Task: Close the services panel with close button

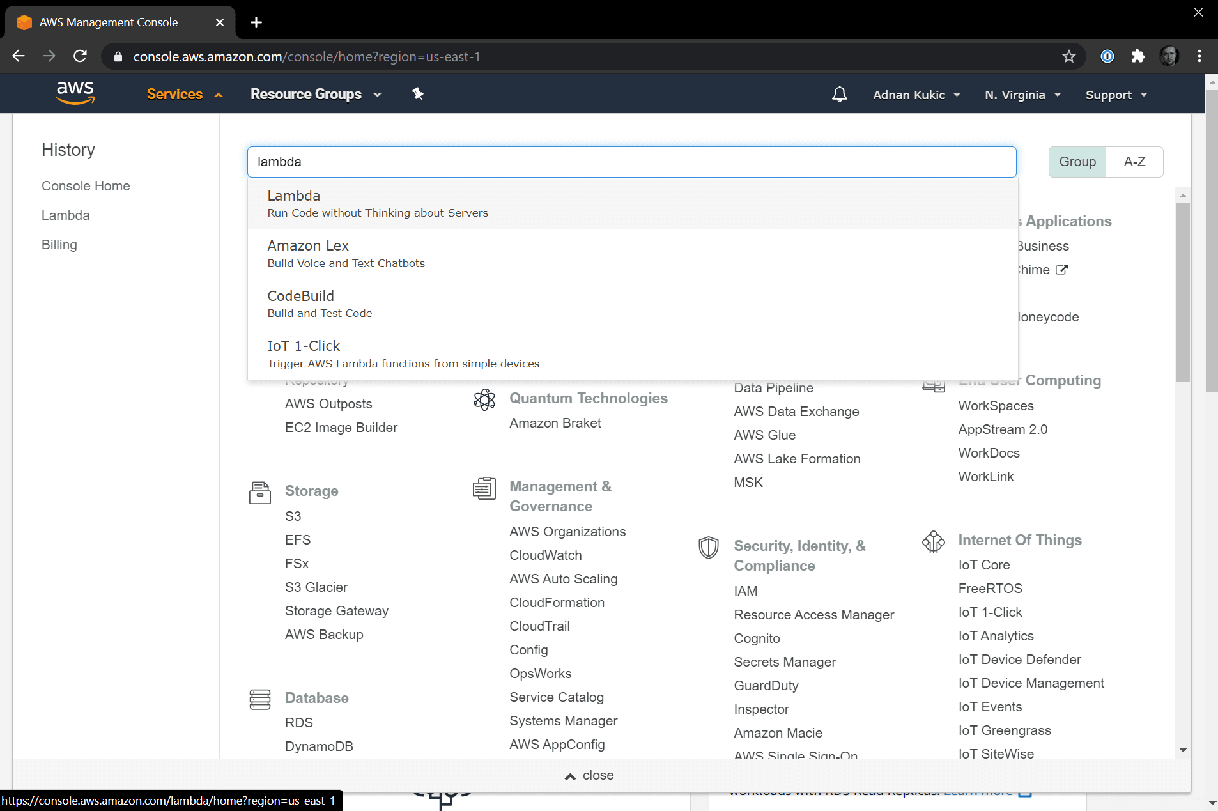Action: click(x=589, y=775)
